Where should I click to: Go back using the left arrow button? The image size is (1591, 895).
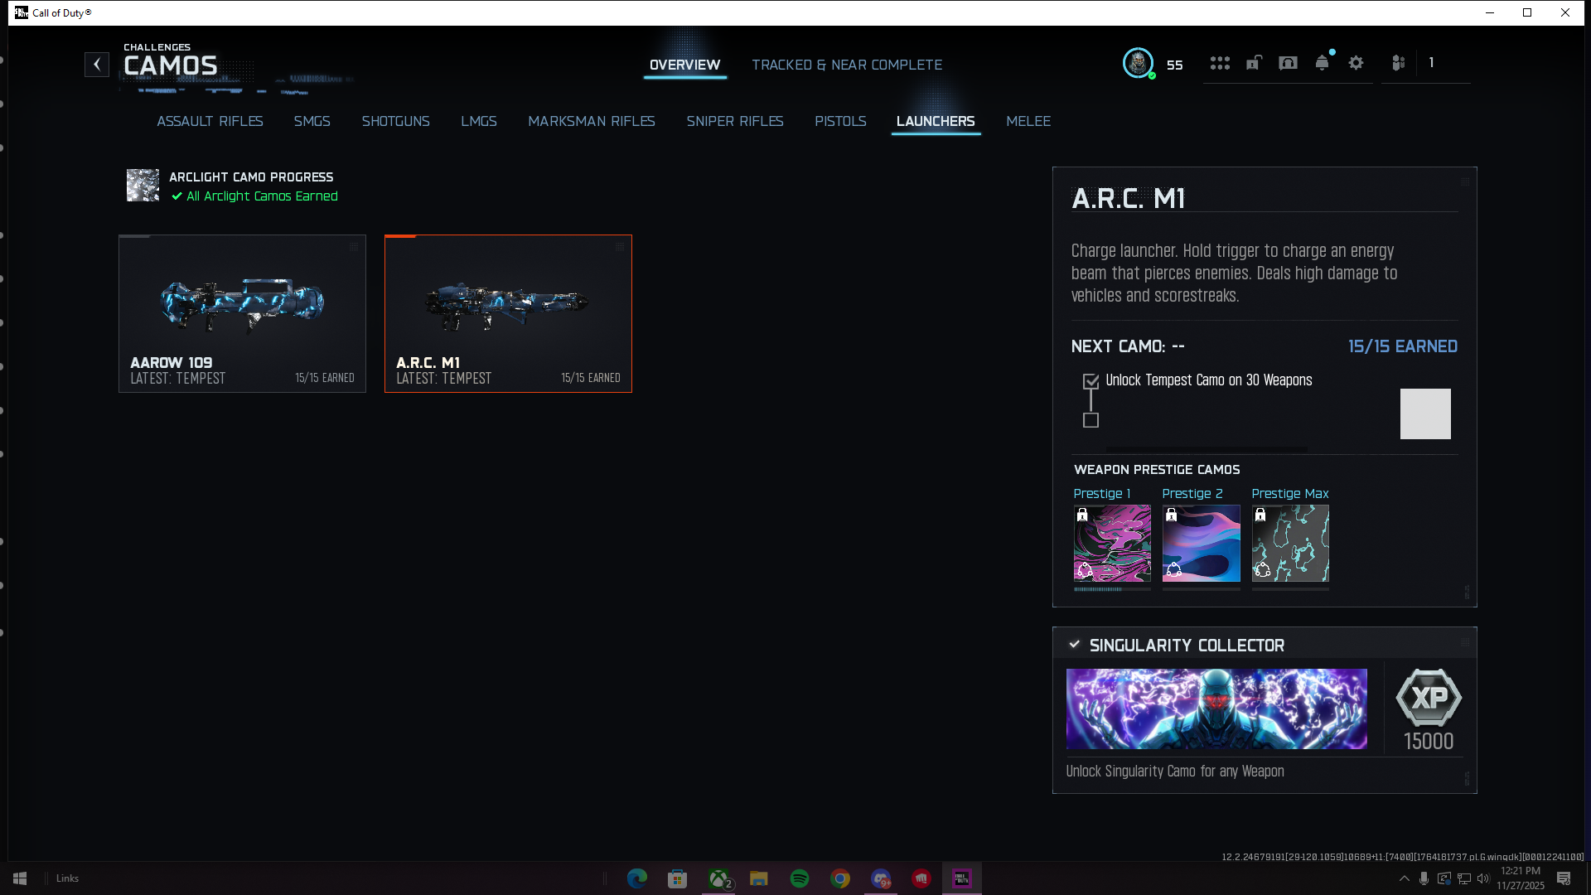click(x=97, y=65)
